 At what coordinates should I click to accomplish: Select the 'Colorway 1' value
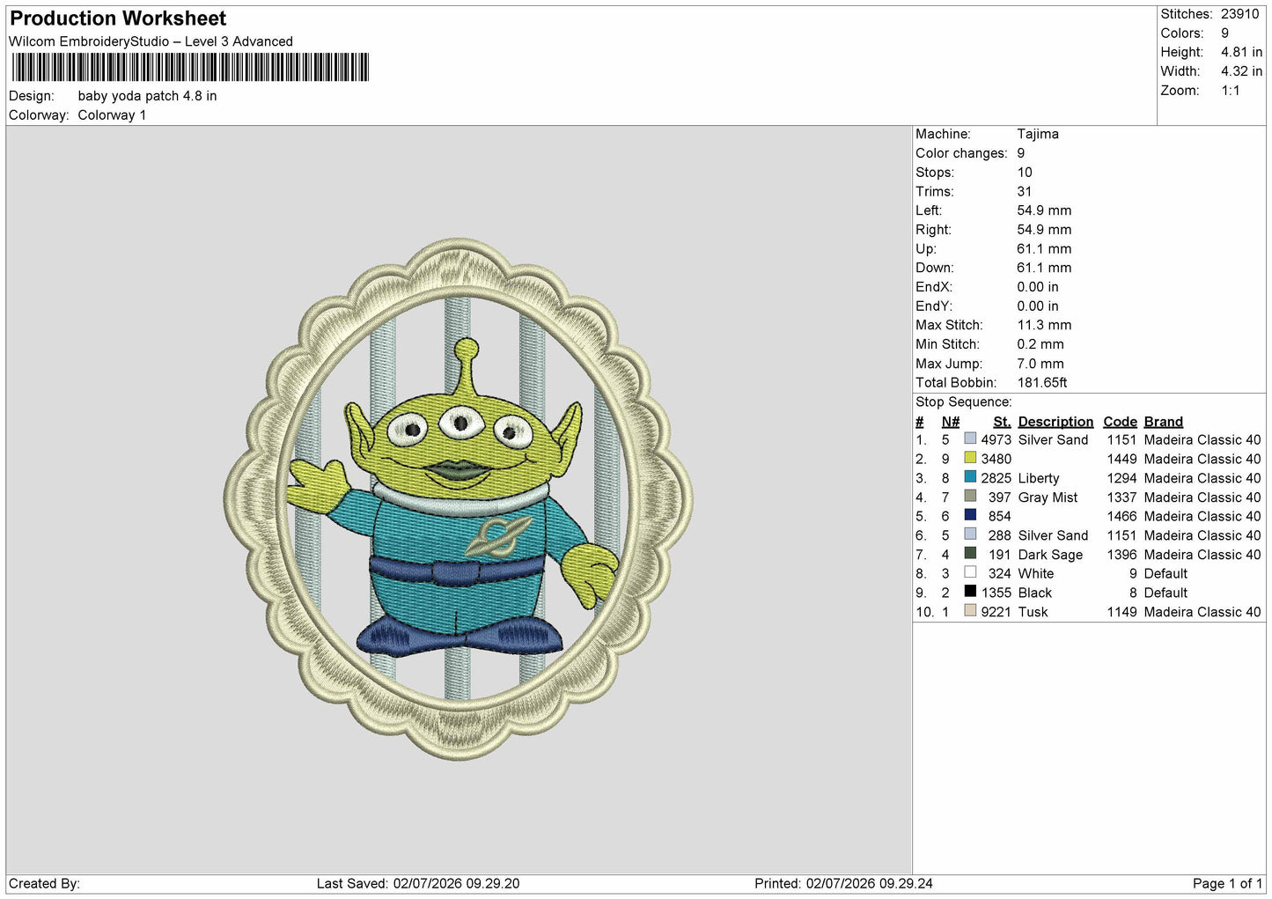(x=112, y=115)
